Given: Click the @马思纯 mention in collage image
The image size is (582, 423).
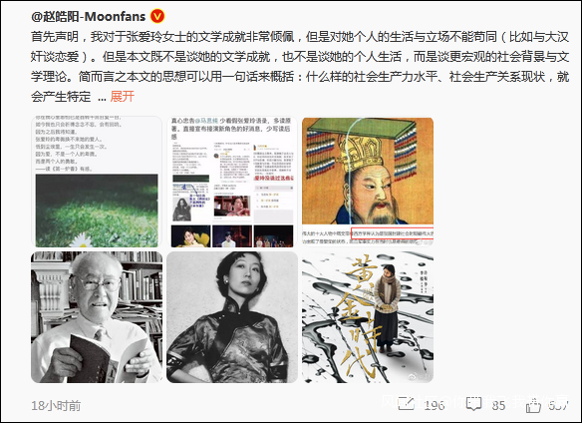Looking at the screenshot, I should tap(205, 121).
